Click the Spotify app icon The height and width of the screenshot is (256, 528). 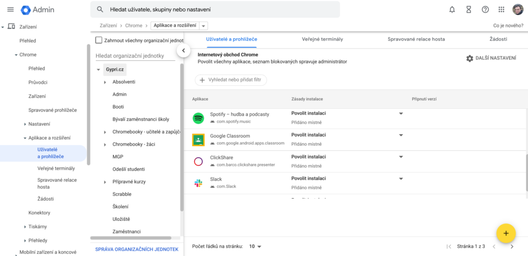click(198, 118)
